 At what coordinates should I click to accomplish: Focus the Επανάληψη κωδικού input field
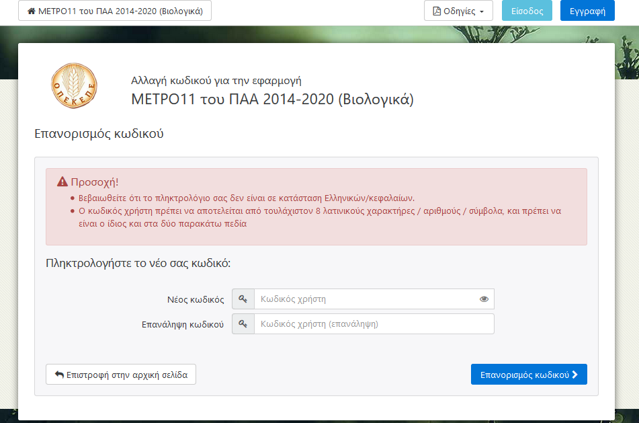coord(374,324)
